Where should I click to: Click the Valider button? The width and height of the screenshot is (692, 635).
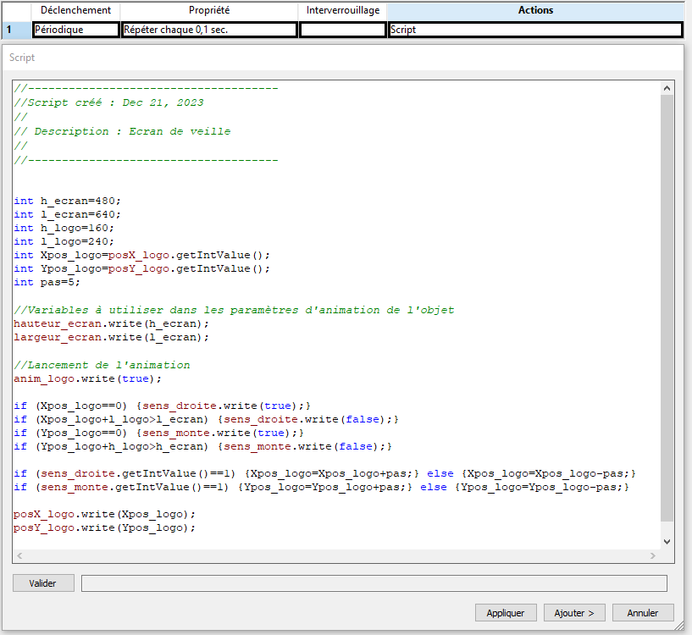[x=43, y=583]
